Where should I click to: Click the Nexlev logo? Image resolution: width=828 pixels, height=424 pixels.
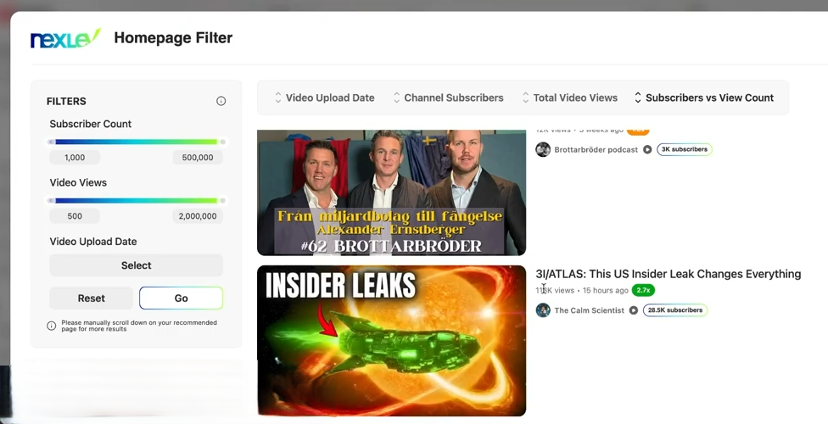(x=65, y=38)
